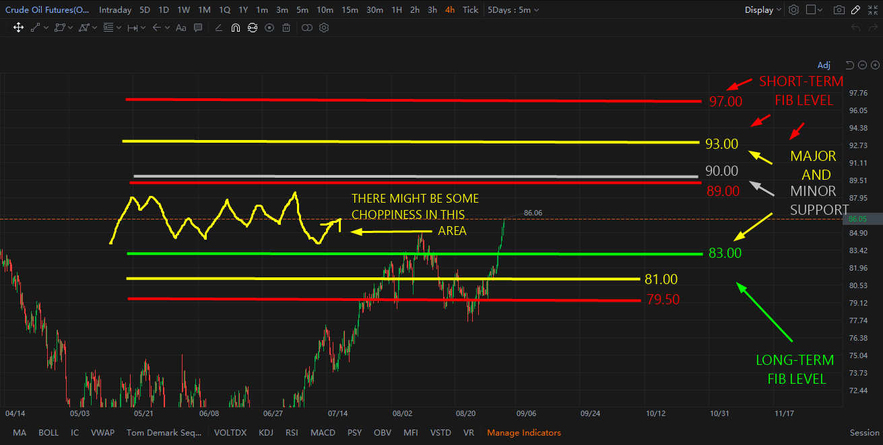Open chart settings gear next to Display
This screenshot has width=883, height=445.
794,10
